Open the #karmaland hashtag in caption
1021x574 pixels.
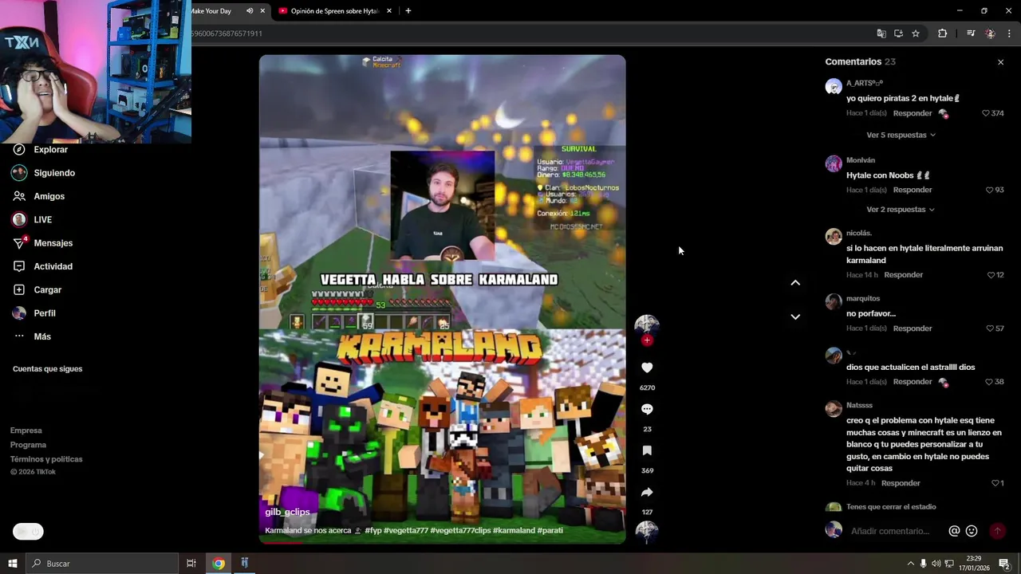(x=514, y=530)
